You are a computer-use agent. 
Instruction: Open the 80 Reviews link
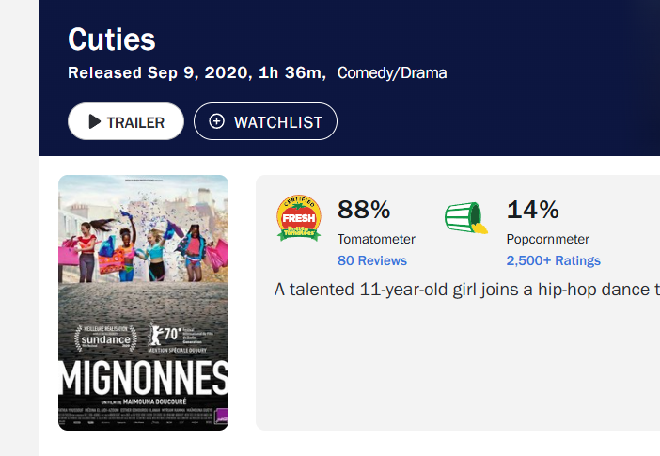tap(371, 260)
